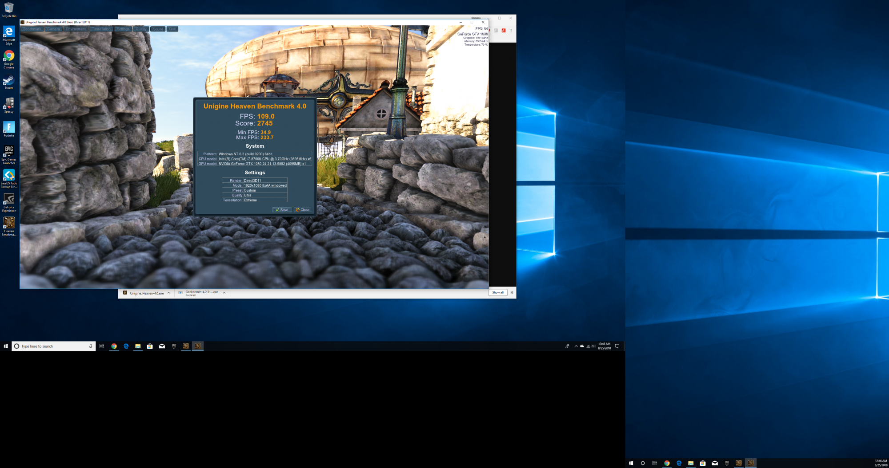Click the OneDrive cloud tray icon
889x468 pixels.
582,346
